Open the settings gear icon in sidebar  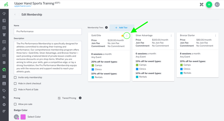4,105
